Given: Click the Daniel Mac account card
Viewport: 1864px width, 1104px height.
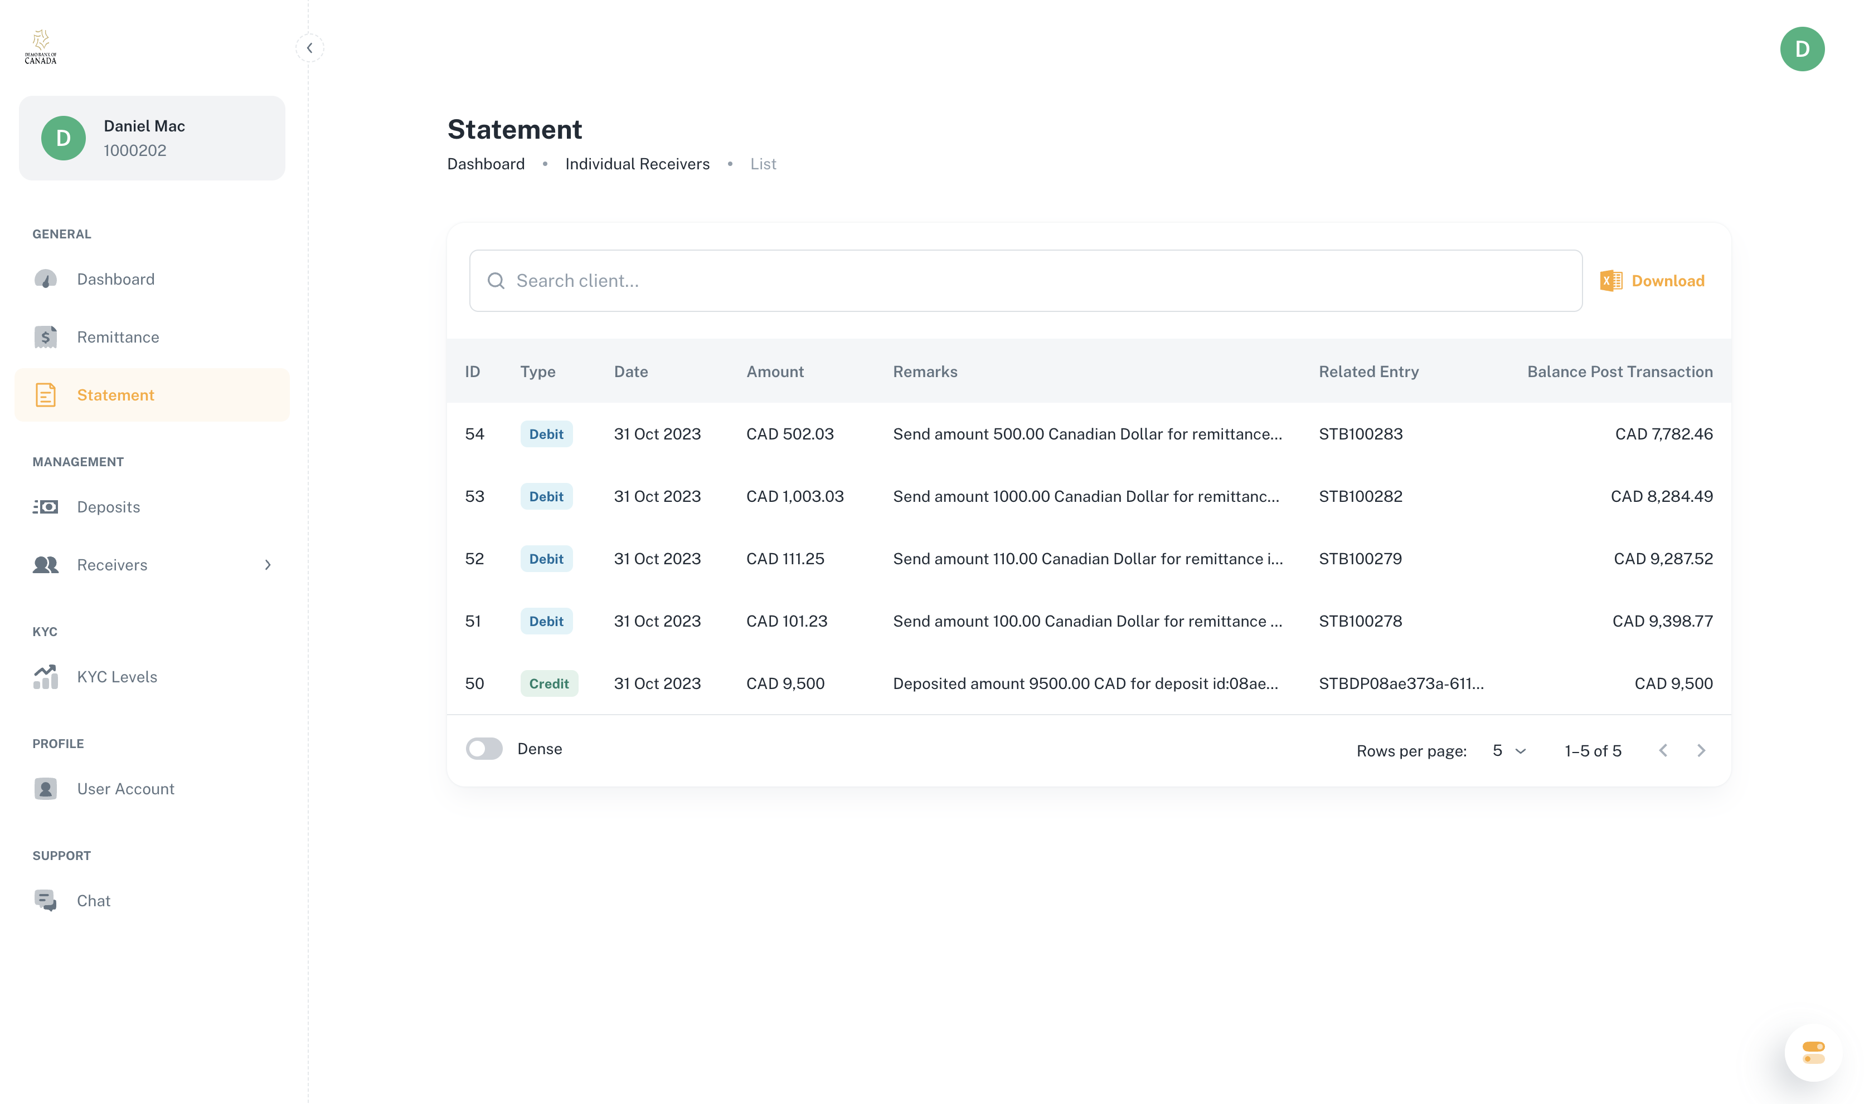Looking at the screenshot, I should (x=152, y=138).
